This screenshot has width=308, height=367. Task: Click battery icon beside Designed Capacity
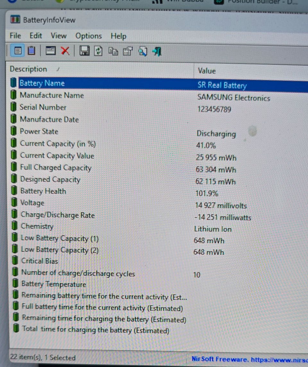pos(14,179)
